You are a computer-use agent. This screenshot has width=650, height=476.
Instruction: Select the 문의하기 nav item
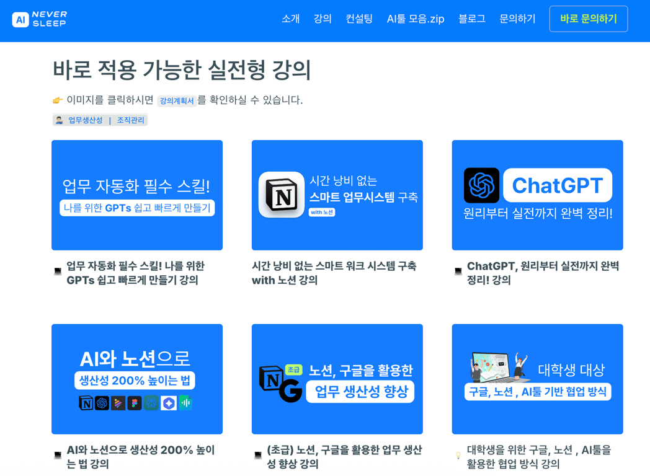click(517, 19)
